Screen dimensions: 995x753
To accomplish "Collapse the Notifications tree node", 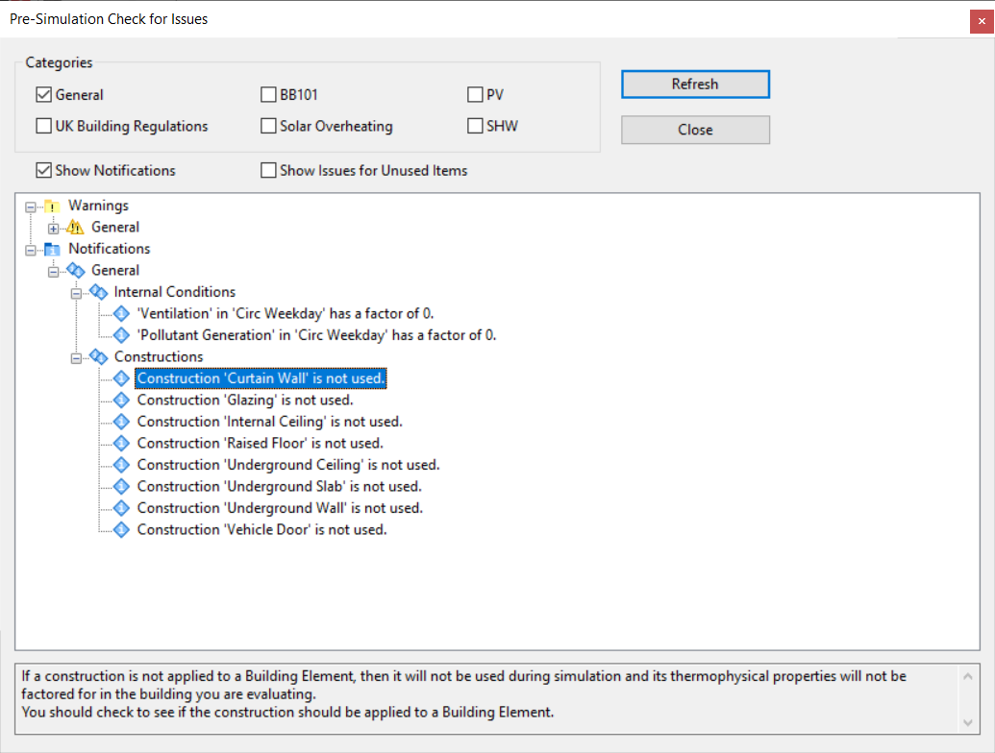I will [31, 251].
